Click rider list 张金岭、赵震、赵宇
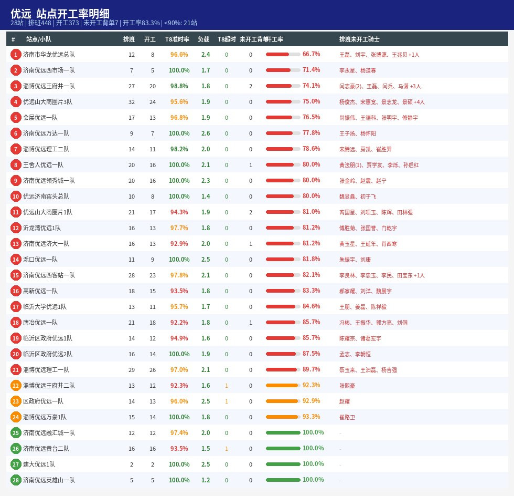514x496 pixels. click(362, 181)
